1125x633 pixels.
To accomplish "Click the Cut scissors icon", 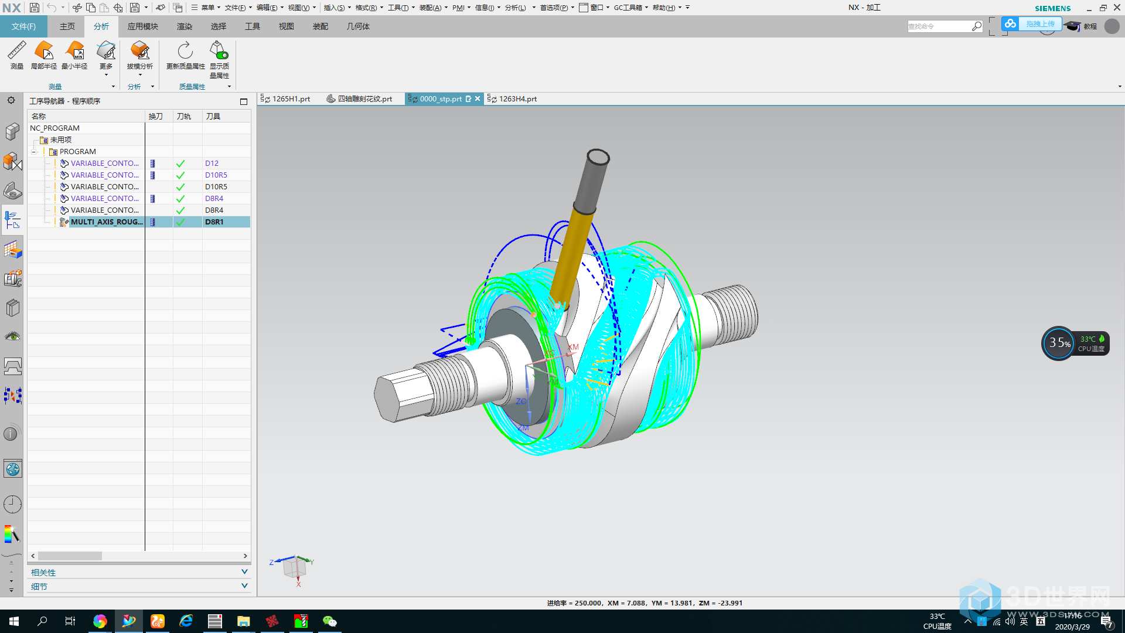I will pyautogui.click(x=77, y=8).
